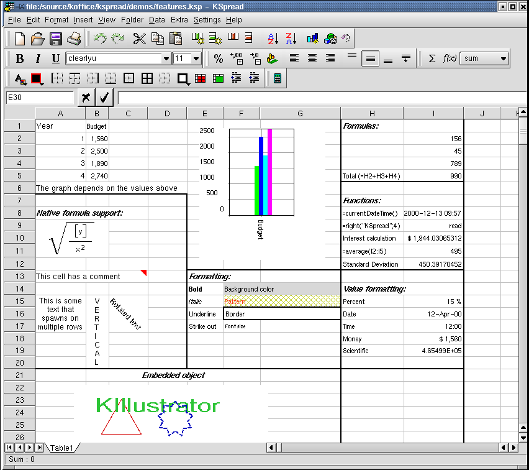The height and width of the screenshot is (470, 529).
Task: Confirm cell edit with the checkmark button
Action: pyautogui.click(x=104, y=98)
